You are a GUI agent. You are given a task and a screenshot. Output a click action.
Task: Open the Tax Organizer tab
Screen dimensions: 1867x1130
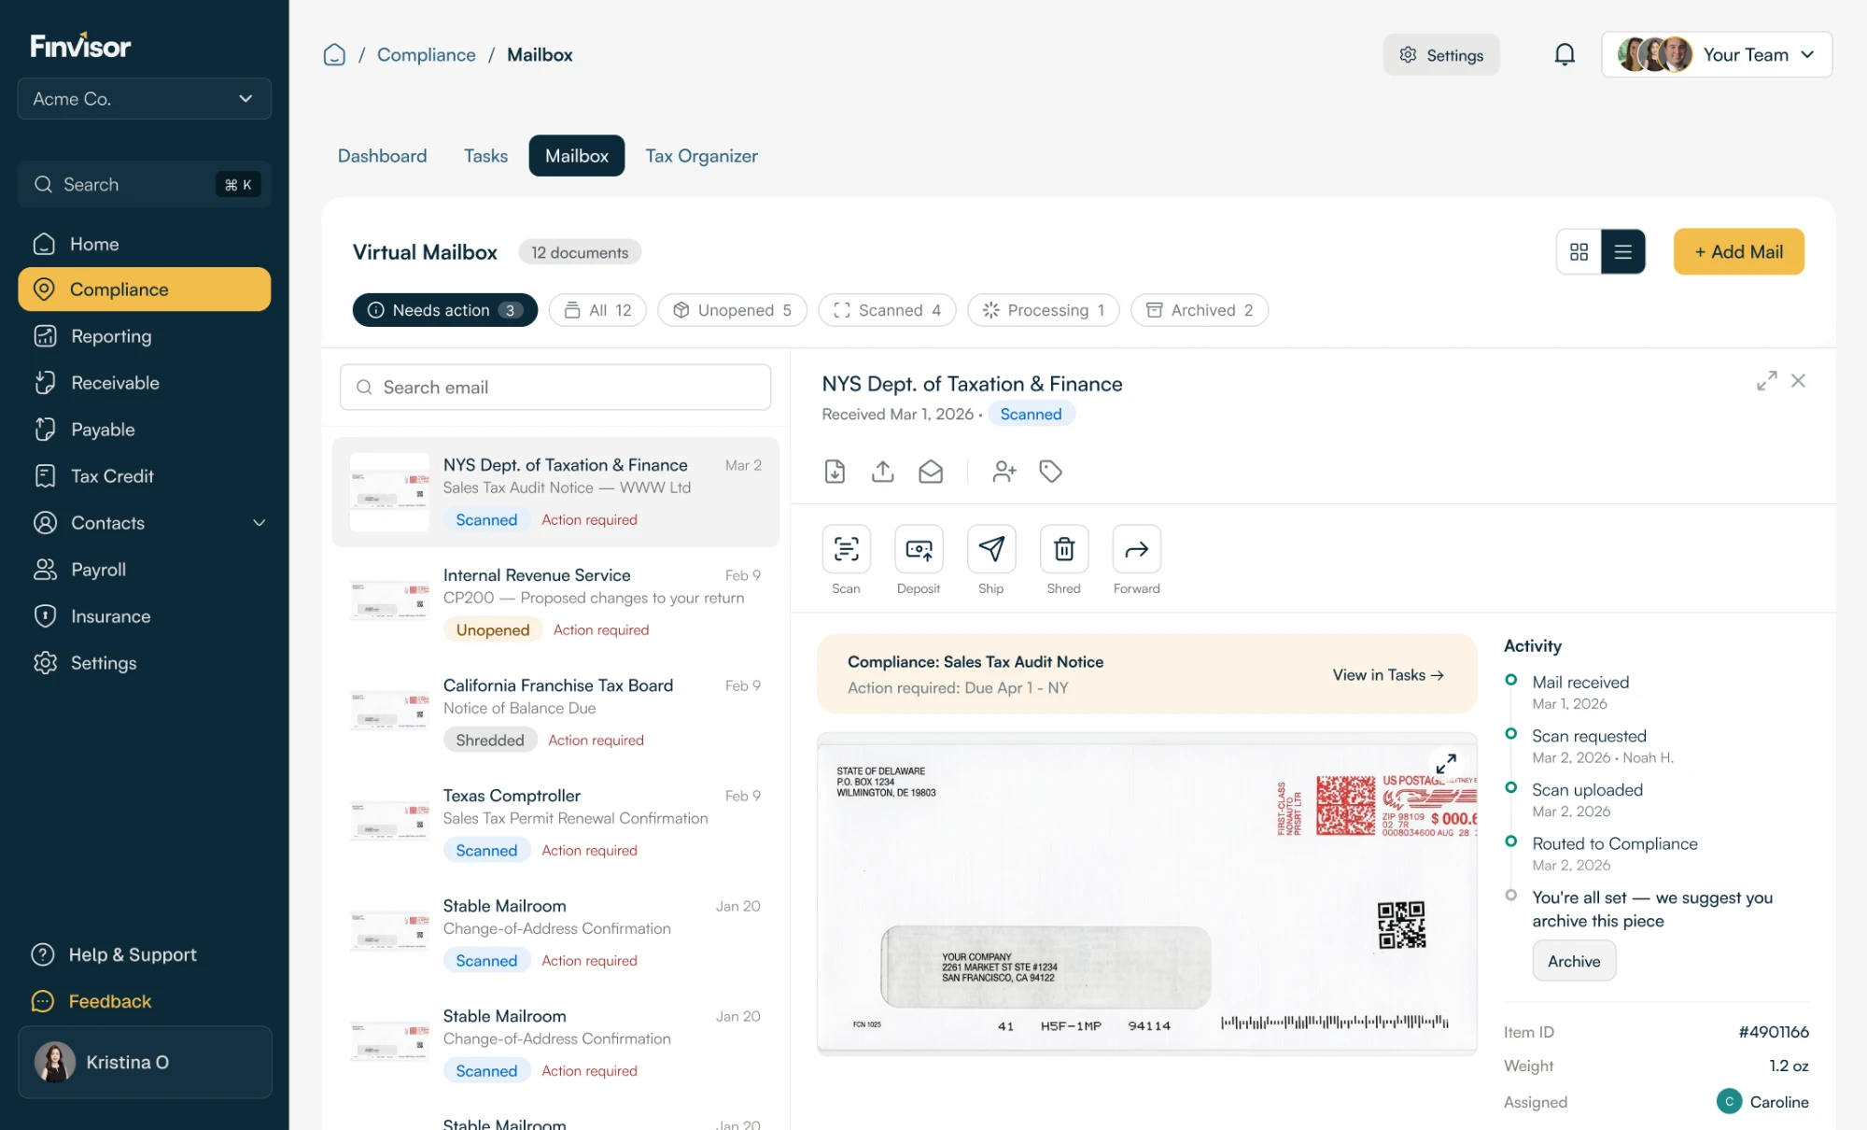[701, 156]
